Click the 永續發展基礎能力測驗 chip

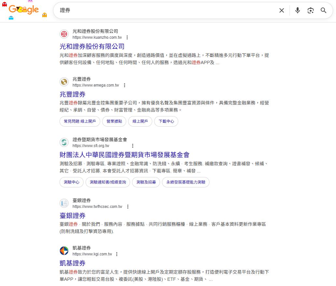pyautogui.click(x=185, y=182)
